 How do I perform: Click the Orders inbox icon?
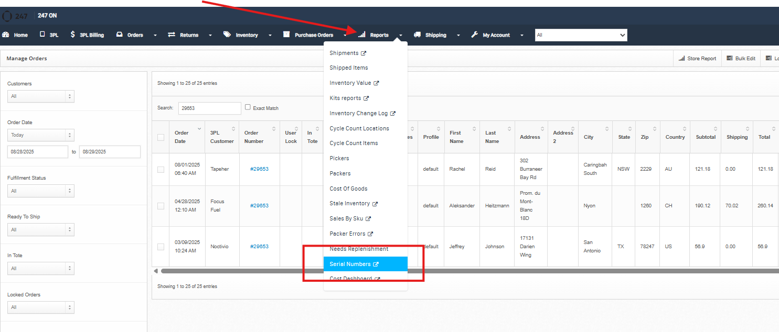tap(119, 35)
